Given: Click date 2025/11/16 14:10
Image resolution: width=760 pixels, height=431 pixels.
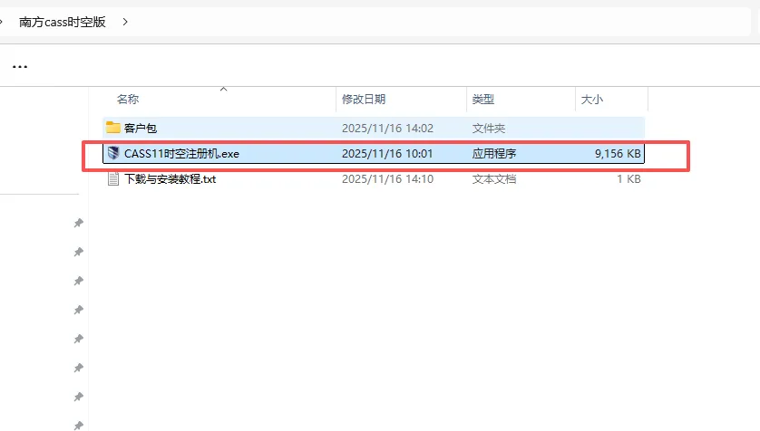Looking at the screenshot, I should coord(387,179).
